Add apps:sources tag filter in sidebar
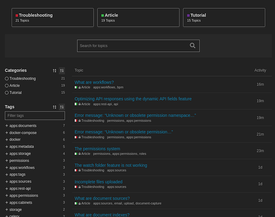 [7, 181]
